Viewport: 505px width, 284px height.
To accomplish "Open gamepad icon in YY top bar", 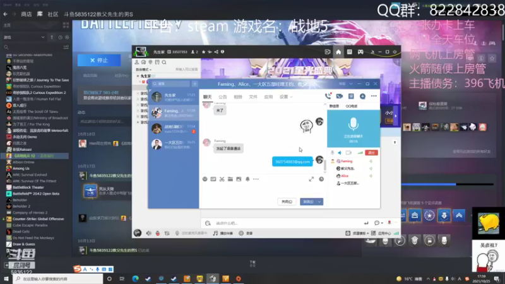I will pyautogui.click(x=360, y=52).
